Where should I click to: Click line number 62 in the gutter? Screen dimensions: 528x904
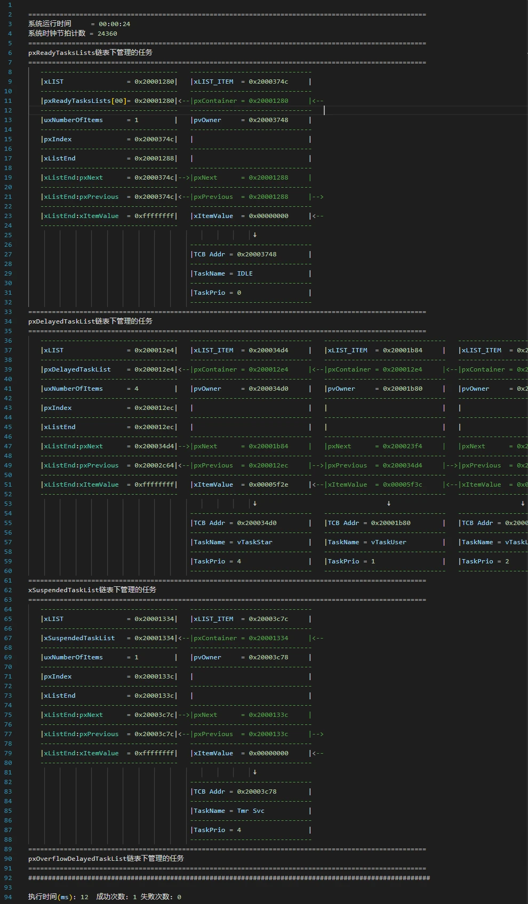(x=7, y=590)
